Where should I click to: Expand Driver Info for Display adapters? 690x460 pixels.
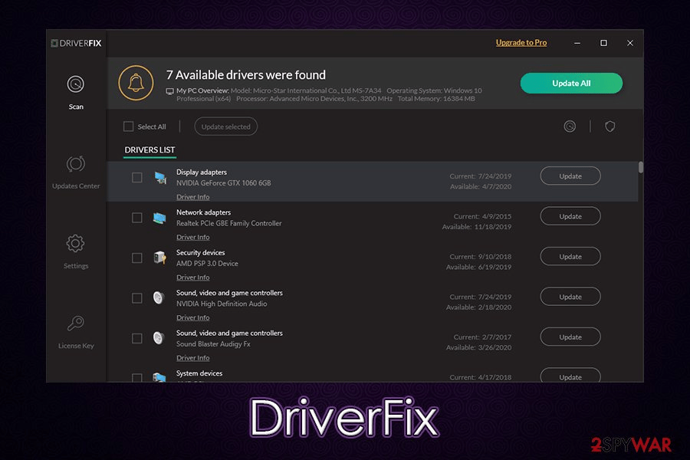[x=192, y=197]
